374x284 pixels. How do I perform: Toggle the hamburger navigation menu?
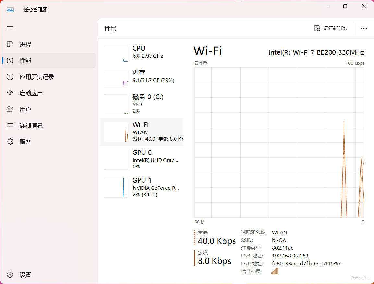[x=10, y=28]
